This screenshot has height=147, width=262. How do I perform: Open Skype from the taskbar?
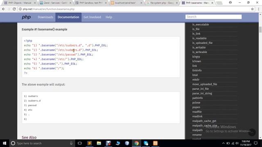click(x=146, y=143)
